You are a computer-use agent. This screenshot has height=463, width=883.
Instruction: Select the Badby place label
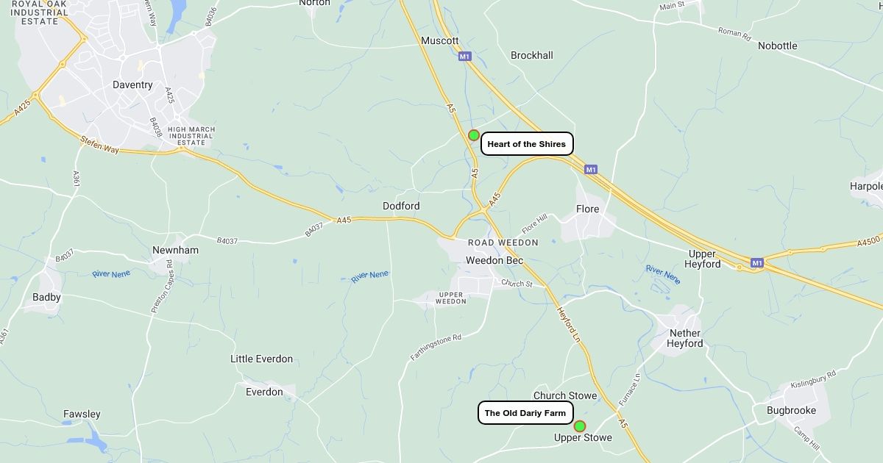[46, 298]
